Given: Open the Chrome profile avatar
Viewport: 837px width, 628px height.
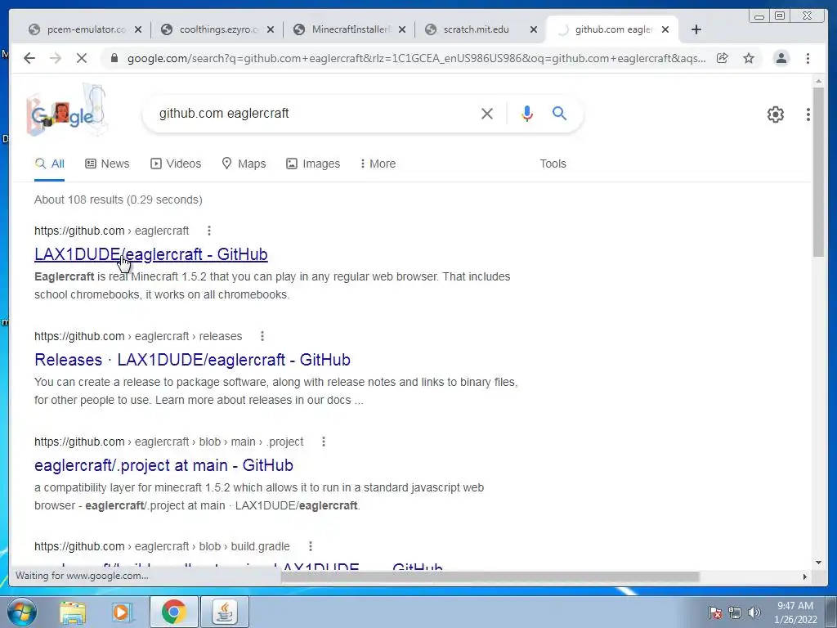Looking at the screenshot, I should [x=781, y=58].
